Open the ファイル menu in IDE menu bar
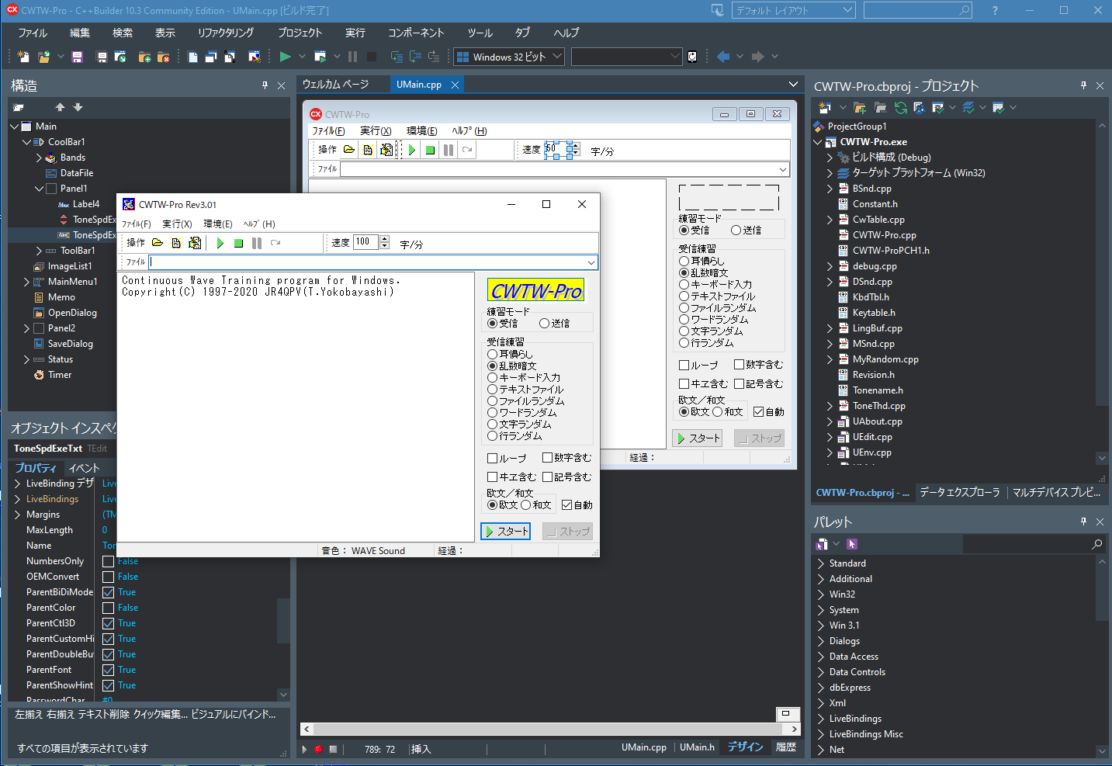Viewport: 1112px width, 766px height. (33, 33)
